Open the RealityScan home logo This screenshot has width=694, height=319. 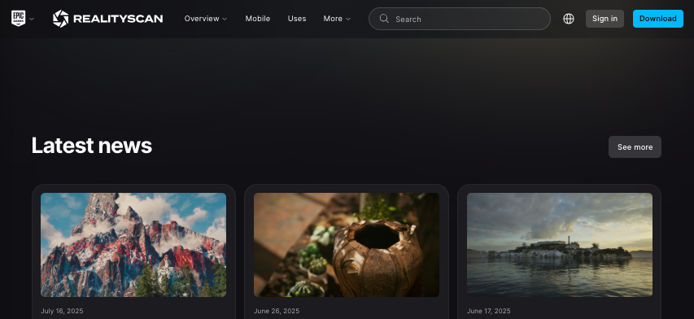pyautogui.click(x=107, y=19)
